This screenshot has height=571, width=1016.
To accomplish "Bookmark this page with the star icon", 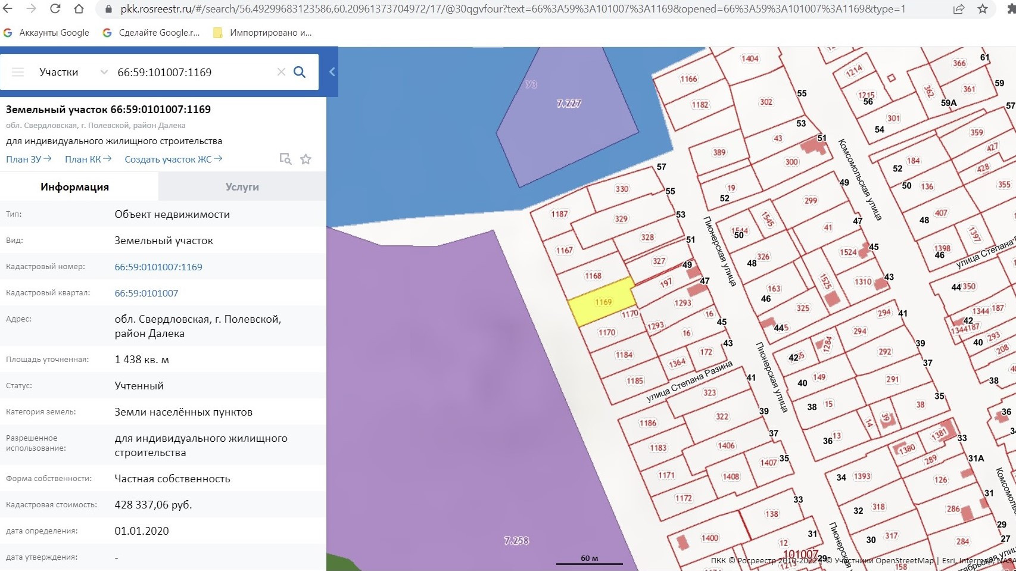I will coord(983,9).
